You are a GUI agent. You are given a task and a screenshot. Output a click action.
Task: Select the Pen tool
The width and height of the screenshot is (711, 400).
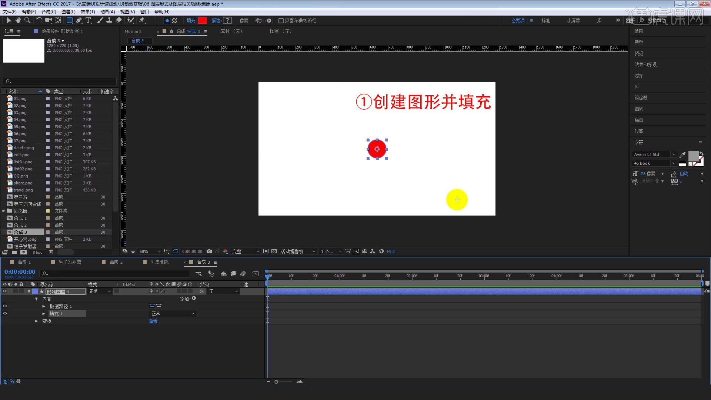pyautogui.click(x=79, y=20)
